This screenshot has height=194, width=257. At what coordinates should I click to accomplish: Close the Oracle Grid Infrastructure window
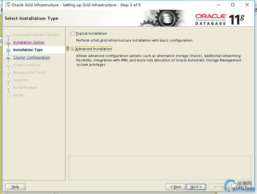coord(247,5)
